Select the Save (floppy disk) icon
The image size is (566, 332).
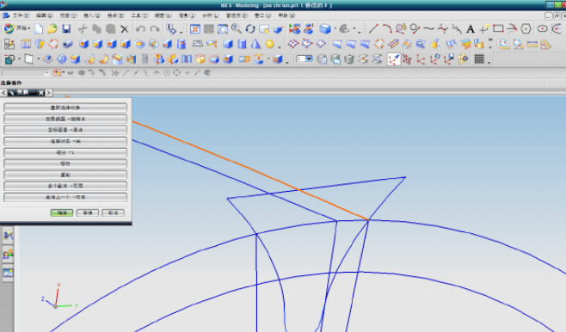pos(66,29)
